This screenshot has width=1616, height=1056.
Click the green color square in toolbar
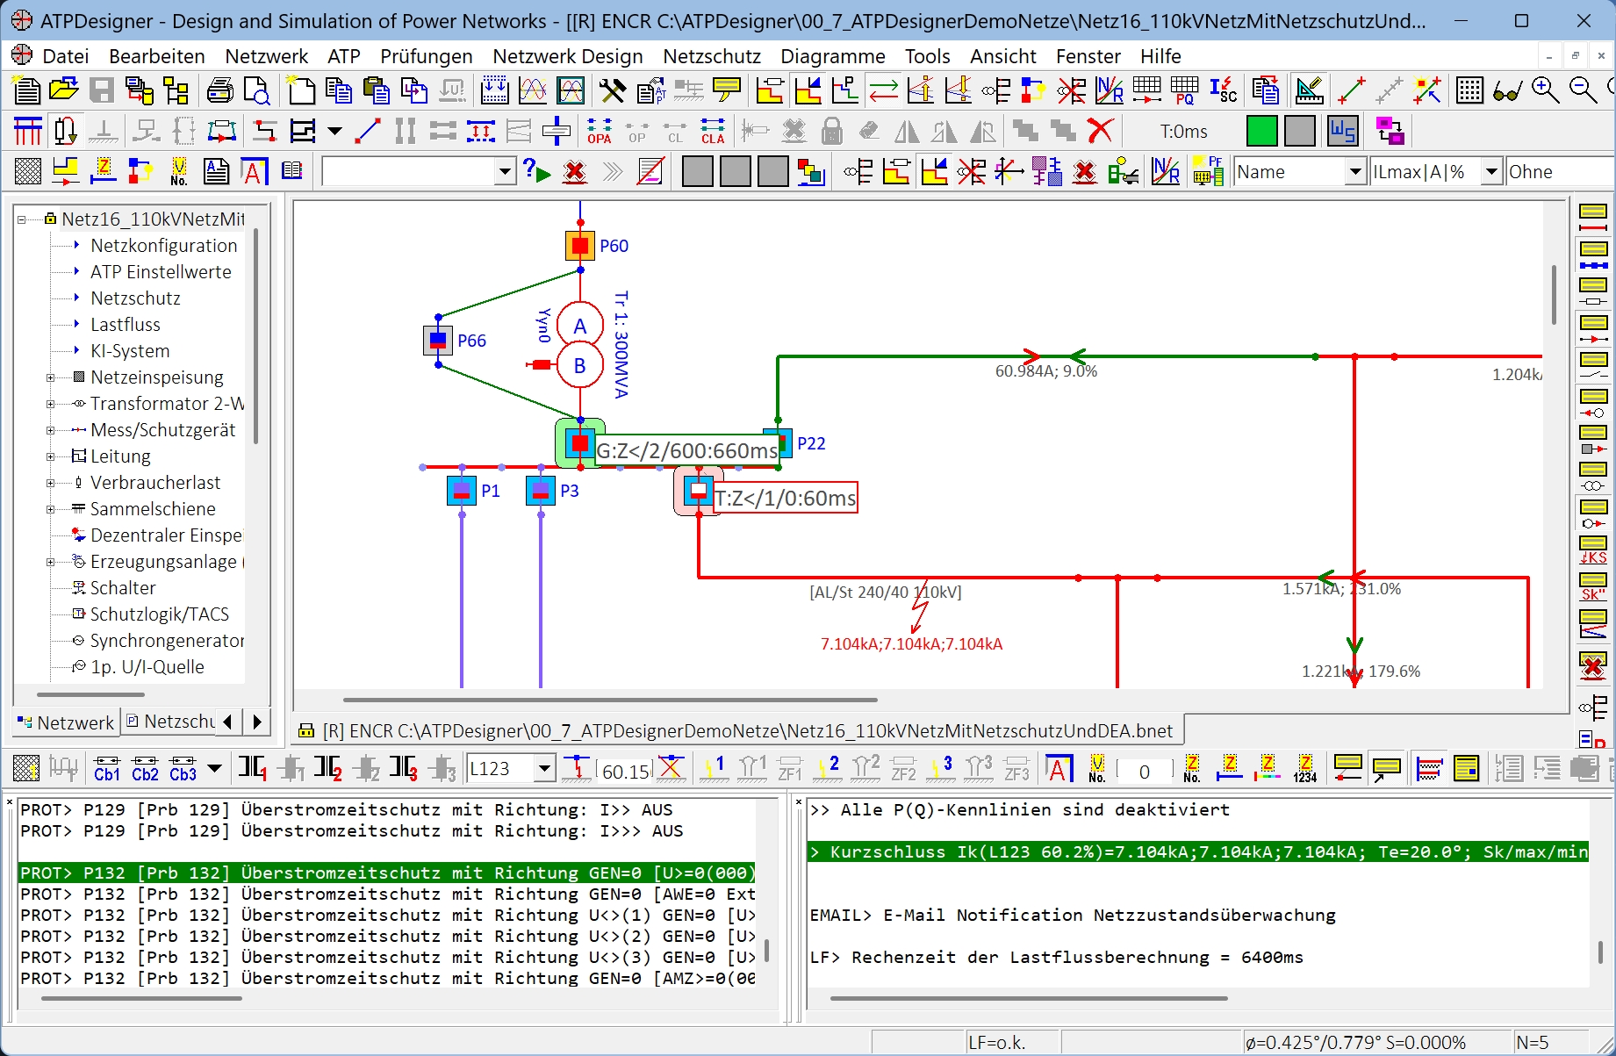(x=1261, y=132)
